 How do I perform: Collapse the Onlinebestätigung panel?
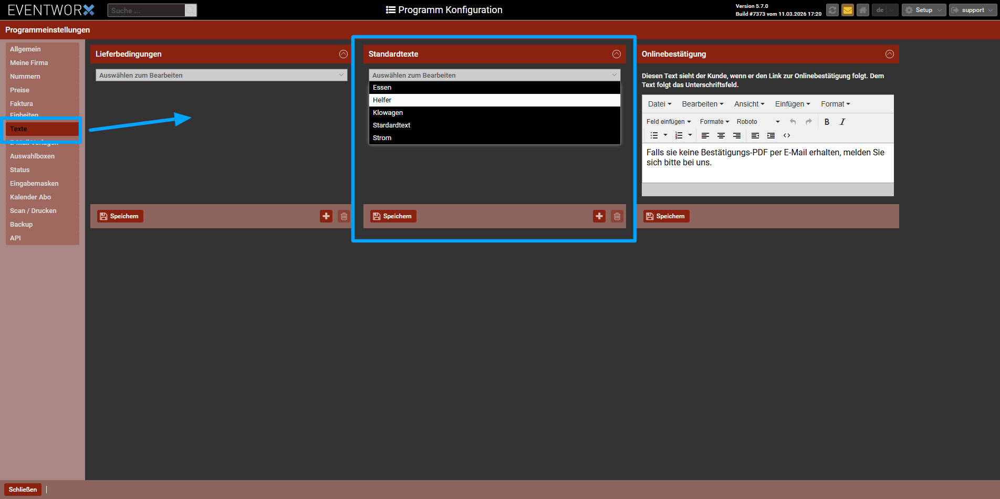point(889,54)
